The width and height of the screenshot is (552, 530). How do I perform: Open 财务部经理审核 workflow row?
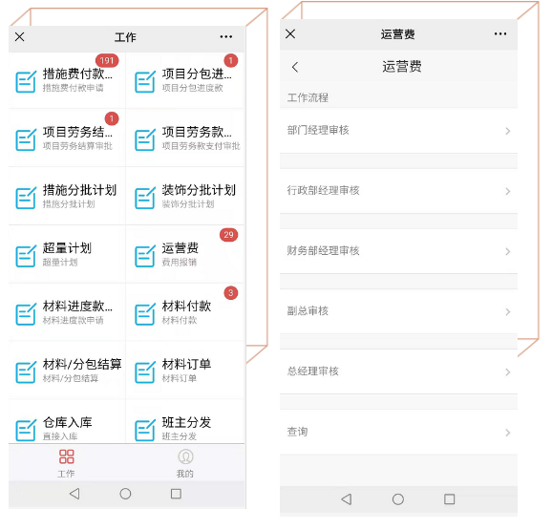398,251
